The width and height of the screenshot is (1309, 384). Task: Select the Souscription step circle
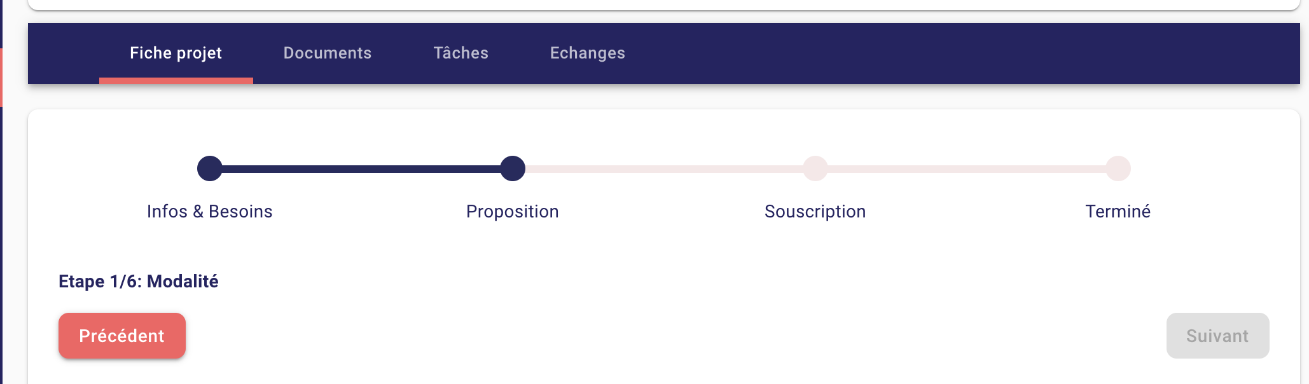[815, 168]
